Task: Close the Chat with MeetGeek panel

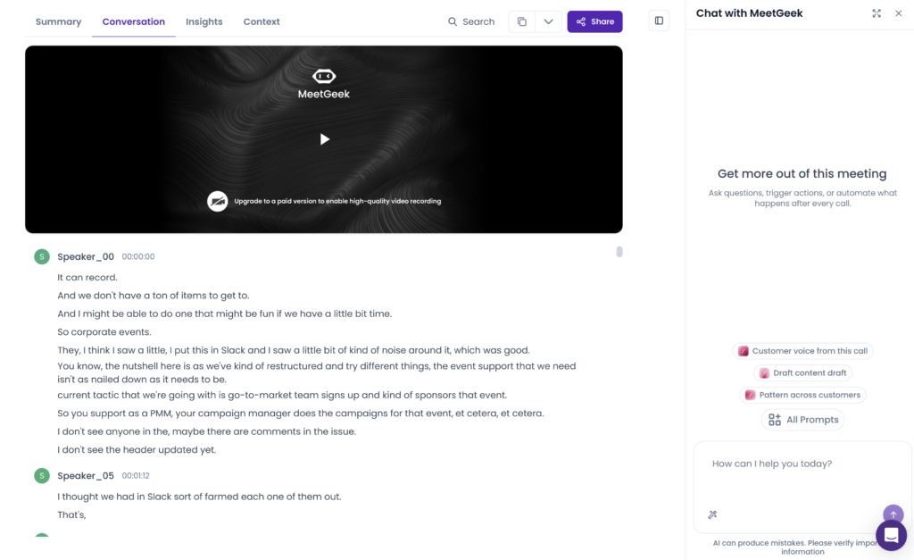Action: [x=898, y=13]
